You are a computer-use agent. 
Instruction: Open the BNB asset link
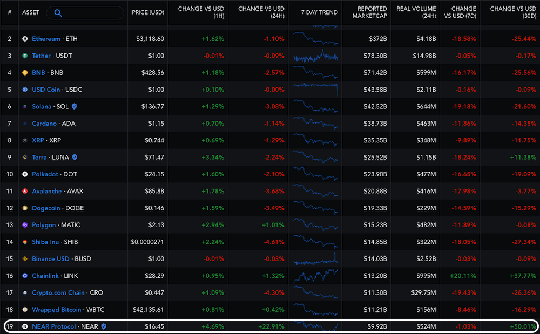(x=38, y=73)
